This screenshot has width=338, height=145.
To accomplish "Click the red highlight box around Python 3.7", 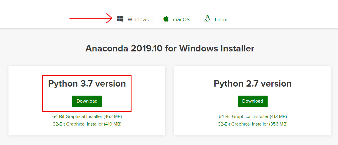I will coord(43,93).
